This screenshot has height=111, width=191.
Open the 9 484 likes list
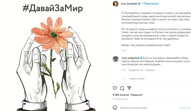(x=128, y=95)
